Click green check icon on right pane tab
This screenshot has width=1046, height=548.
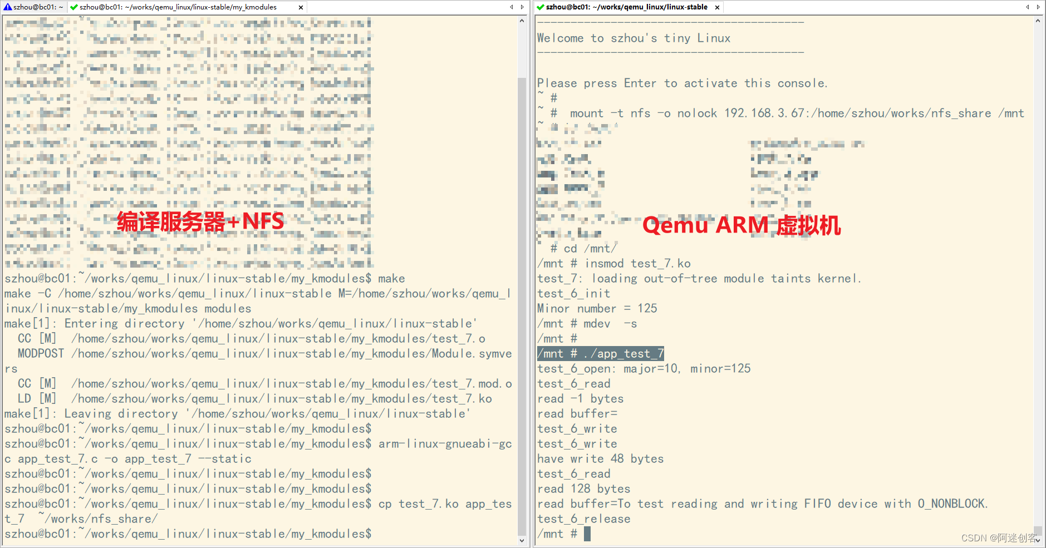click(x=540, y=7)
